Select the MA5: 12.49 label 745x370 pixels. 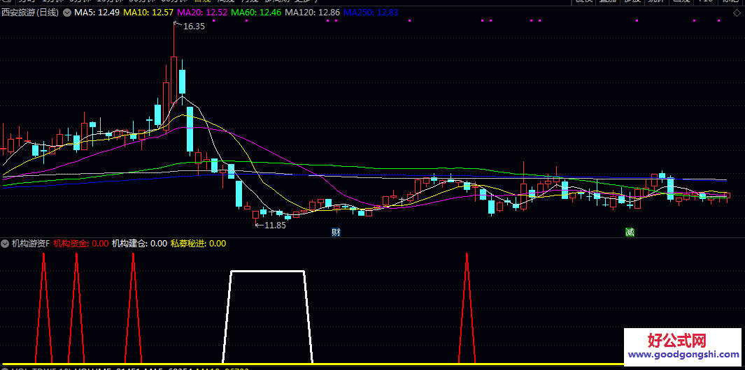[97, 13]
